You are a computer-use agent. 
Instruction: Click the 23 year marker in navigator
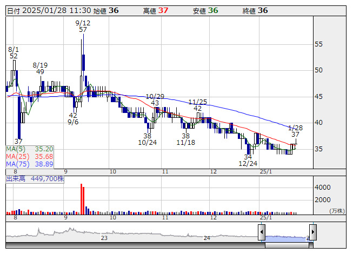point(104,238)
